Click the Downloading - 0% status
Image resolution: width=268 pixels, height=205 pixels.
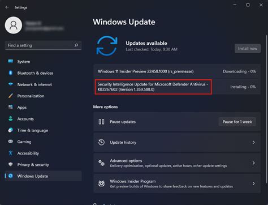[x=239, y=71]
